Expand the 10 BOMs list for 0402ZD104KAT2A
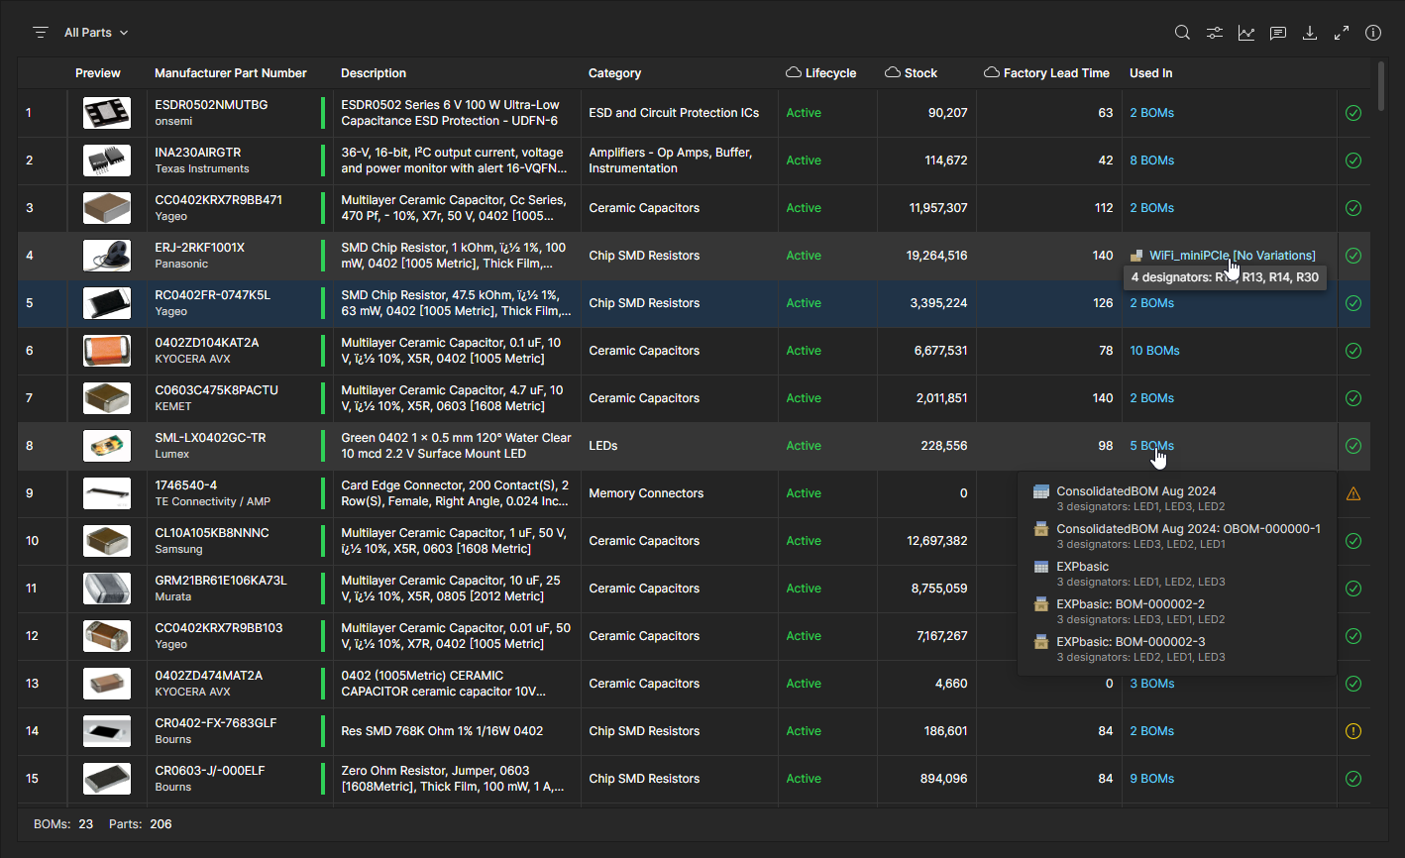Image resolution: width=1405 pixels, height=858 pixels. coord(1154,351)
